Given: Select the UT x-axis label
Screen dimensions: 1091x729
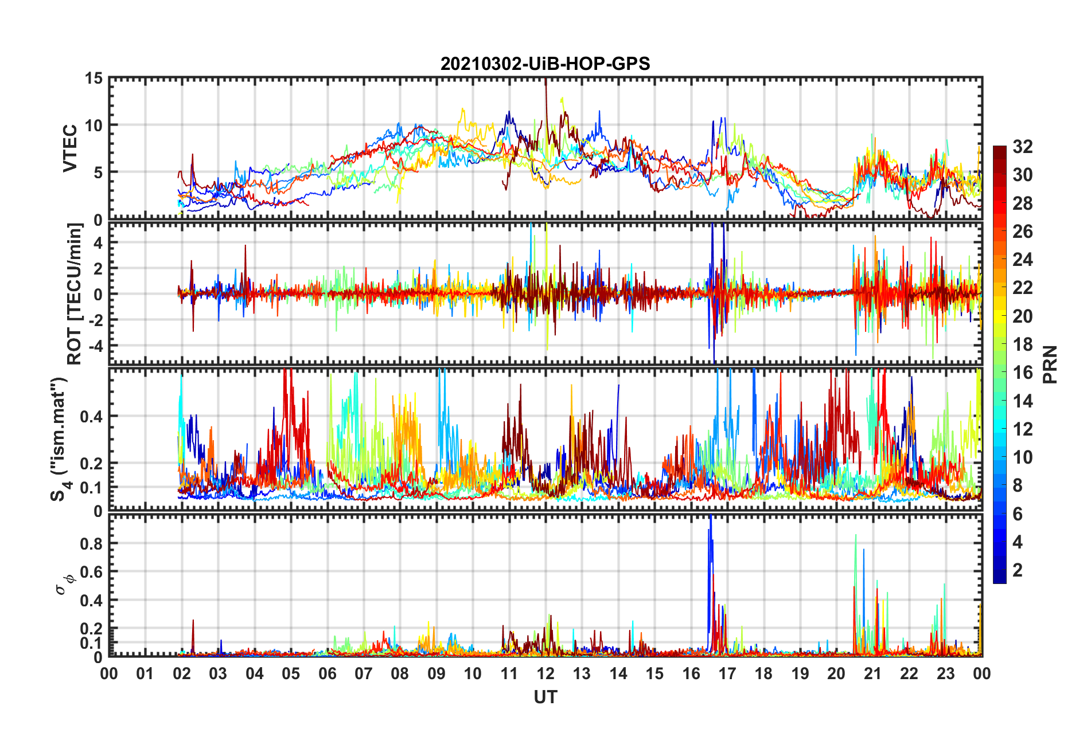Looking at the screenshot, I should point(545,697).
